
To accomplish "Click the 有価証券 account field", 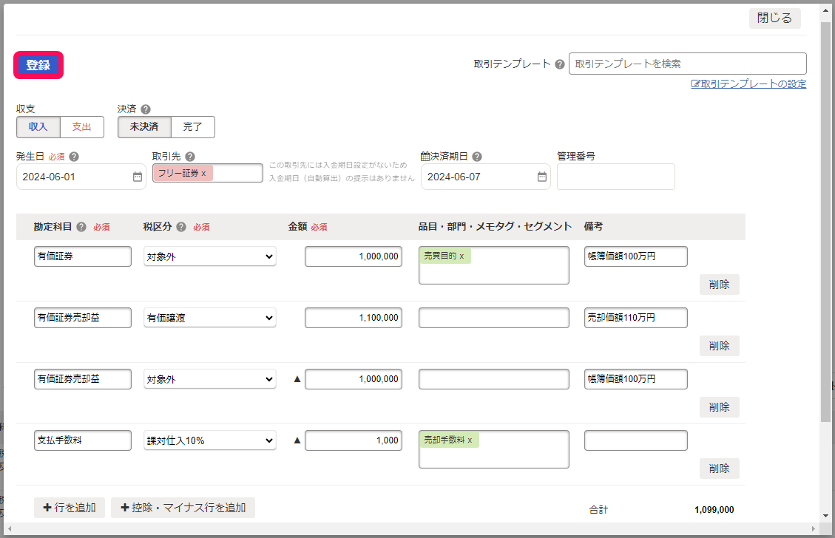I will (x=83, y=256).
